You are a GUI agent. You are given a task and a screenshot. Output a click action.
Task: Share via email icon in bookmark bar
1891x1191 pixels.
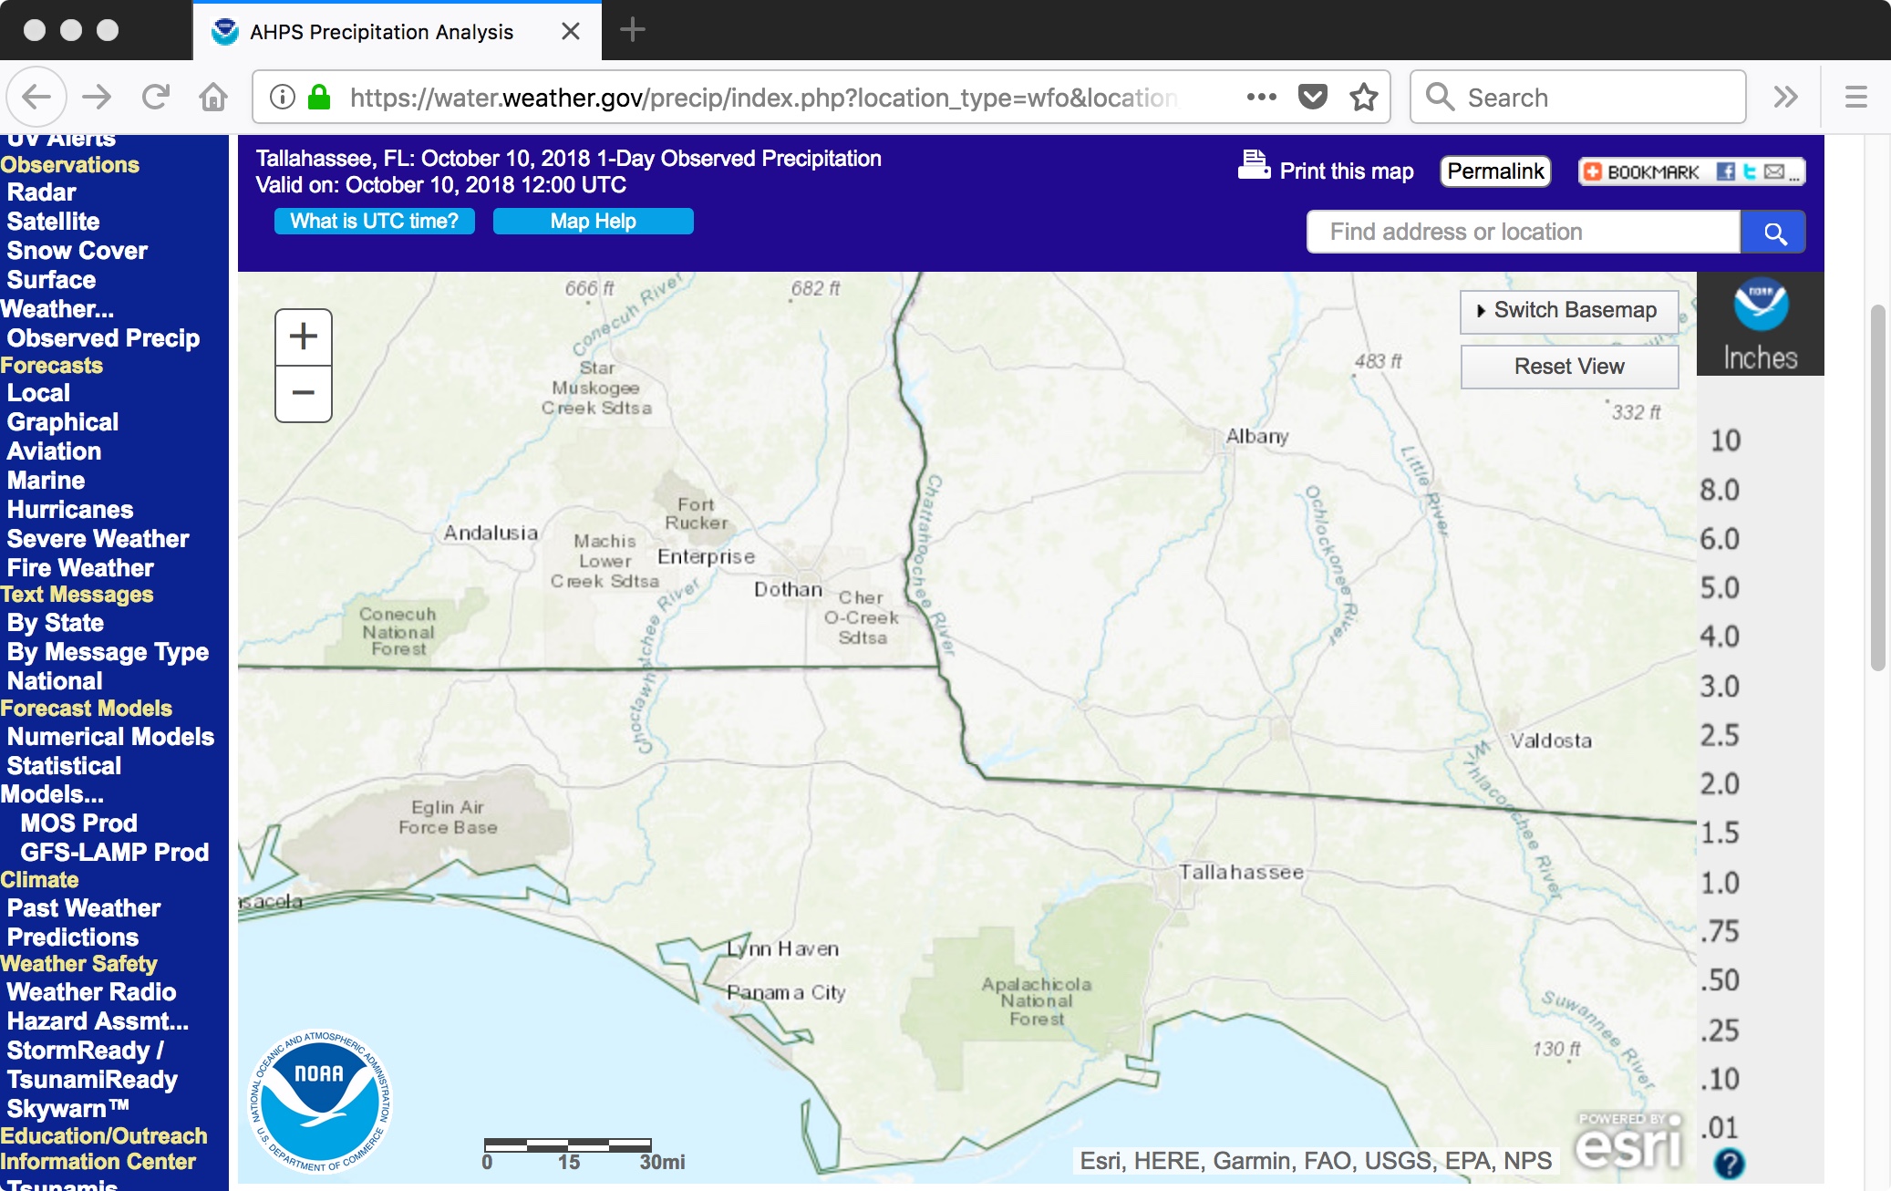(x=1774, y=171)
